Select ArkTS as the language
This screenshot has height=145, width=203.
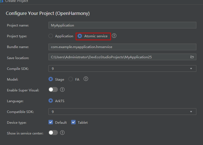(51, 101)
